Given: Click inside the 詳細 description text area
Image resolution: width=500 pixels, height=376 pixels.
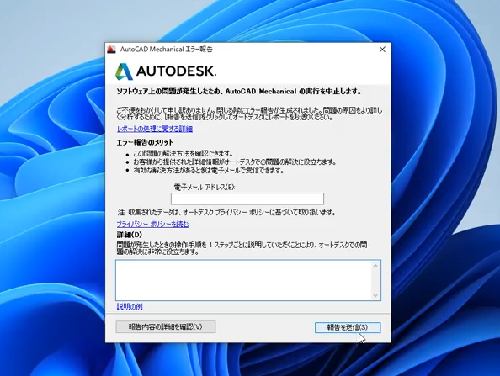Looking at the screenshot, I should click(x=243, y=280).
